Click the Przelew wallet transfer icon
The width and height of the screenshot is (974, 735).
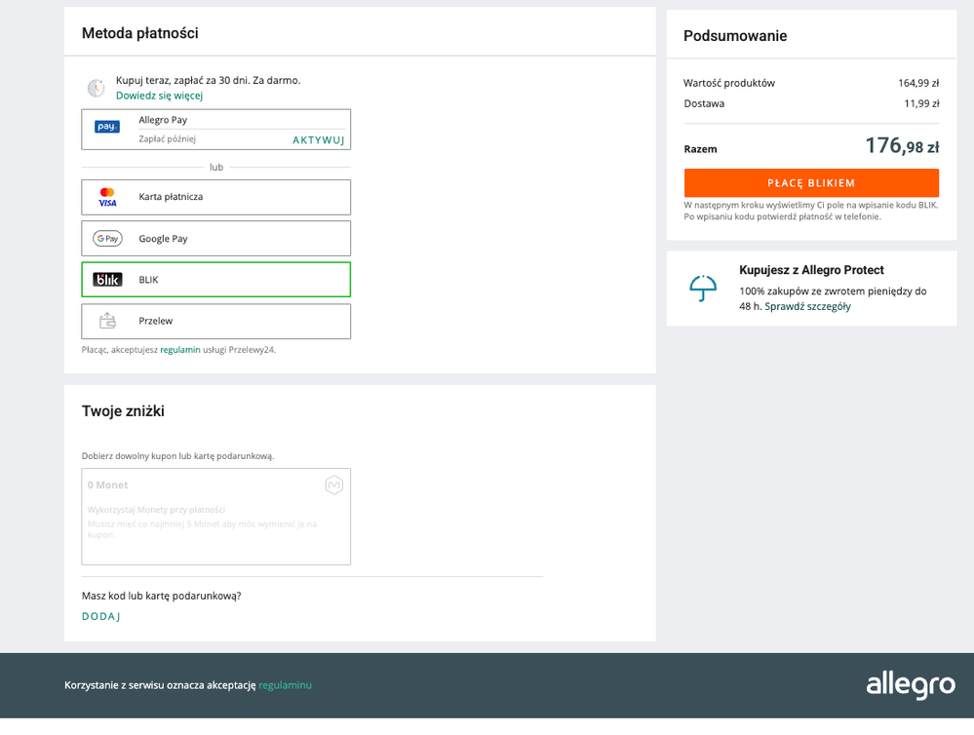point(107,321)
